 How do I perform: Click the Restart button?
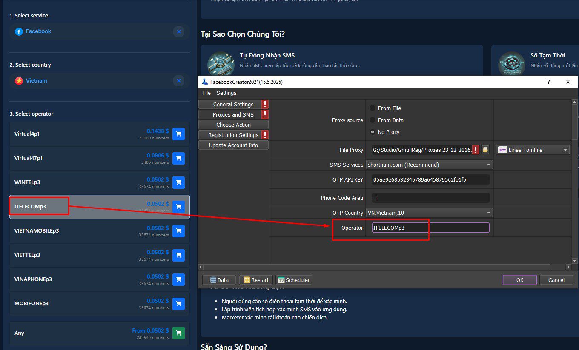coord(255,280)
